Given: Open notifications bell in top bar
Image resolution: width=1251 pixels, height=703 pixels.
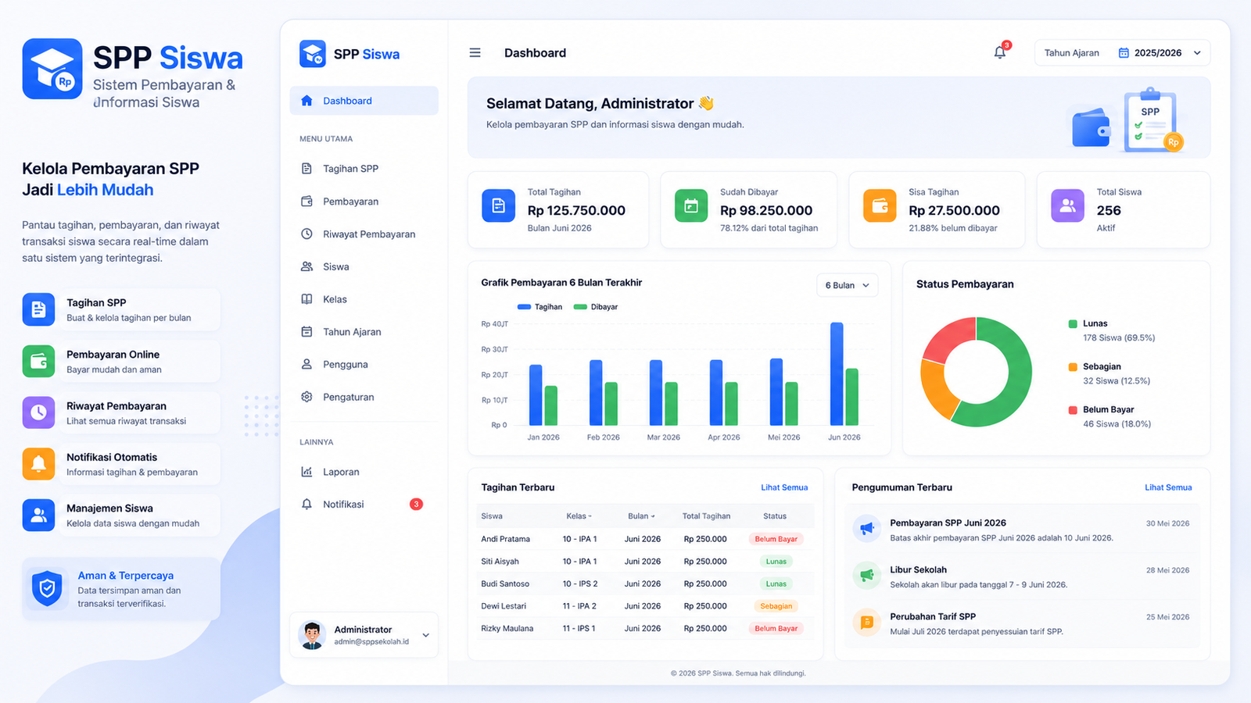Looking at the screenshot, I should click(x=1000, y=52).
